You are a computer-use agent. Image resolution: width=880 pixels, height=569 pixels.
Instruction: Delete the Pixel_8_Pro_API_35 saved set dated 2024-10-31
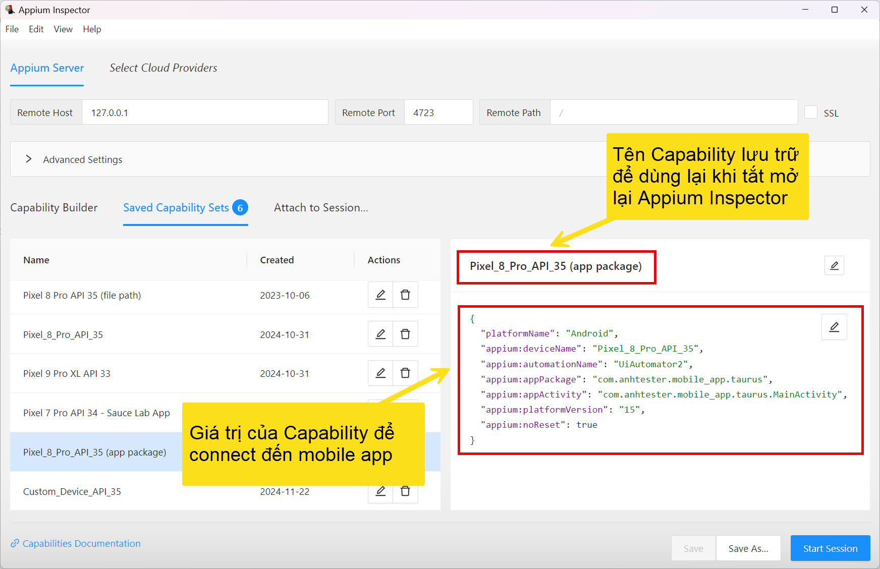click(x=405, y=334)
